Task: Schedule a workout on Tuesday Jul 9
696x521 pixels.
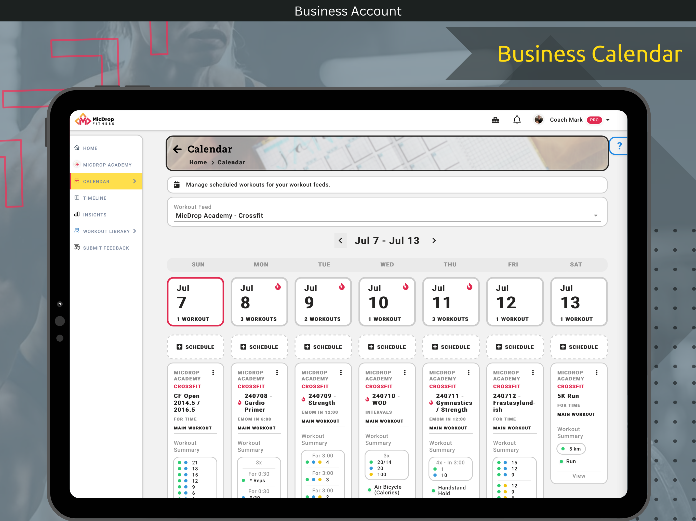Action: (323, 347)
